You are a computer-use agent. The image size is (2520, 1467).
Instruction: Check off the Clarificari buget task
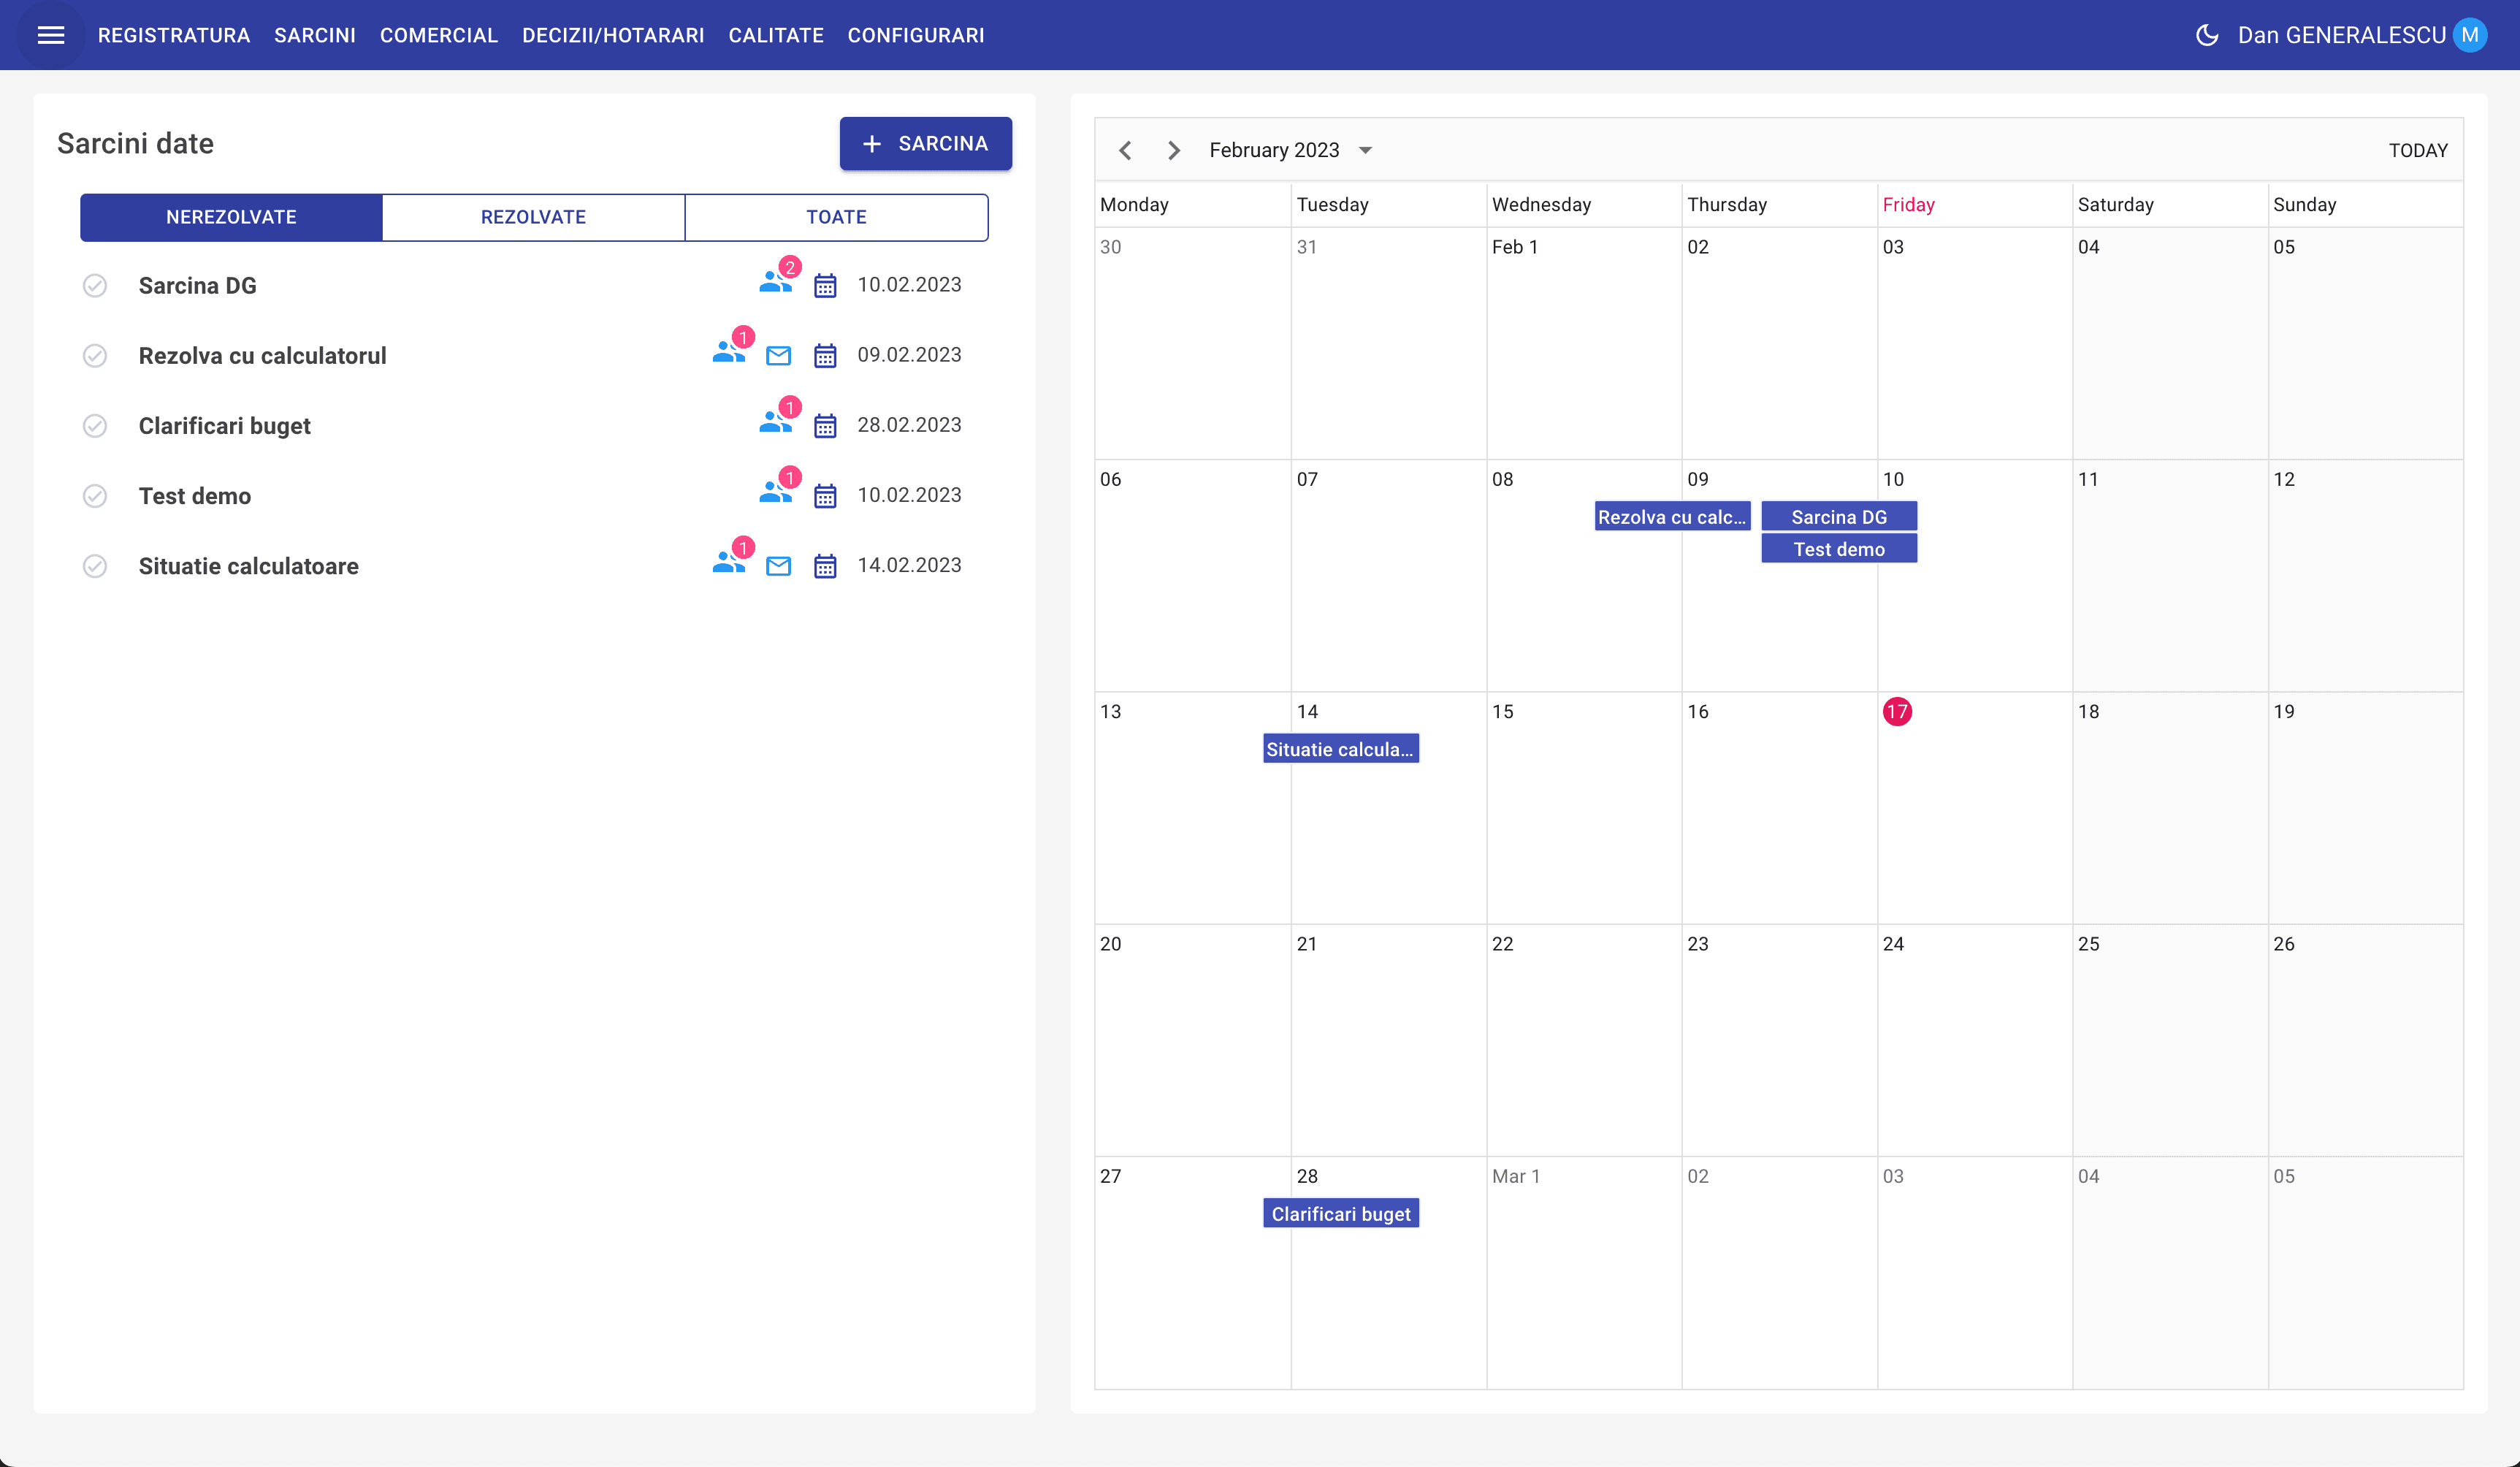[x=95, y=426]
